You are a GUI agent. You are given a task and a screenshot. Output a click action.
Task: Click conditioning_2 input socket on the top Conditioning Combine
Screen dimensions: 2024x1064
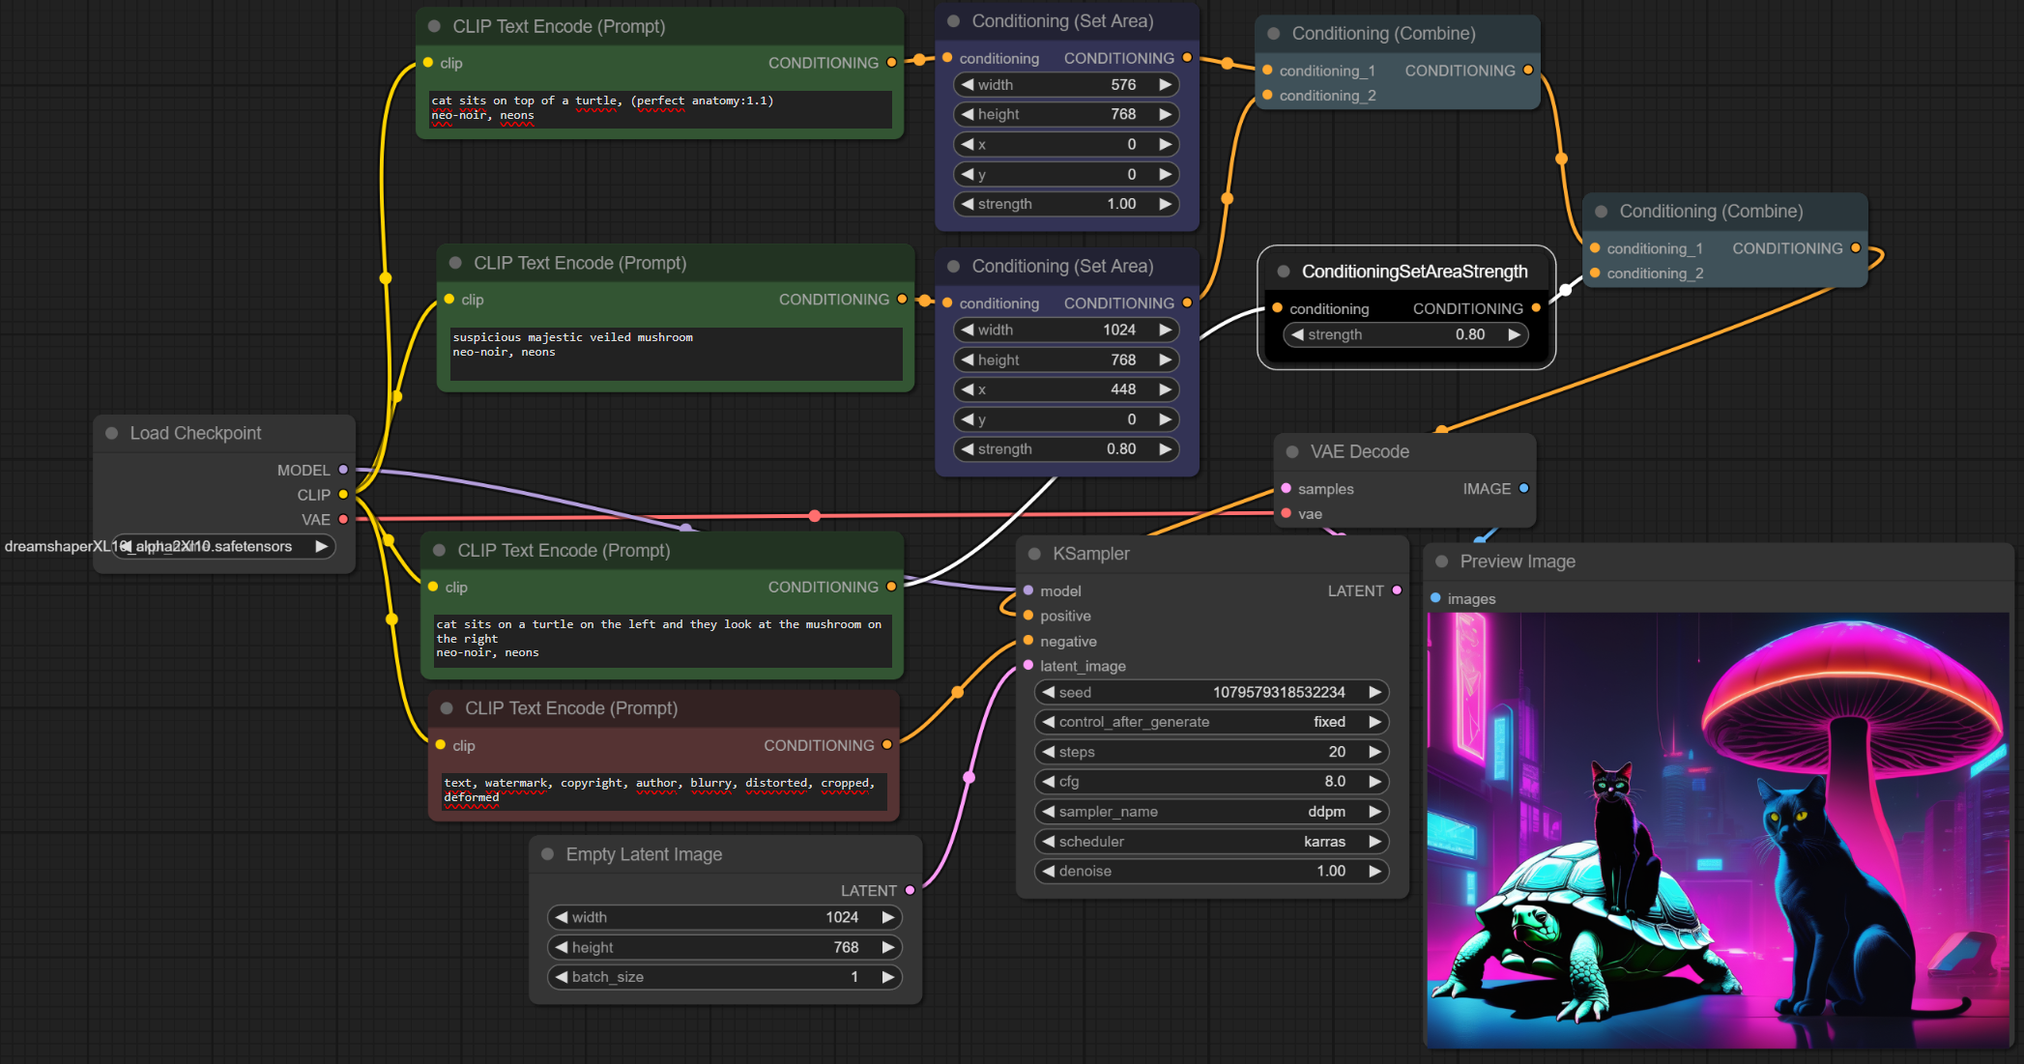click(1267, 96)
